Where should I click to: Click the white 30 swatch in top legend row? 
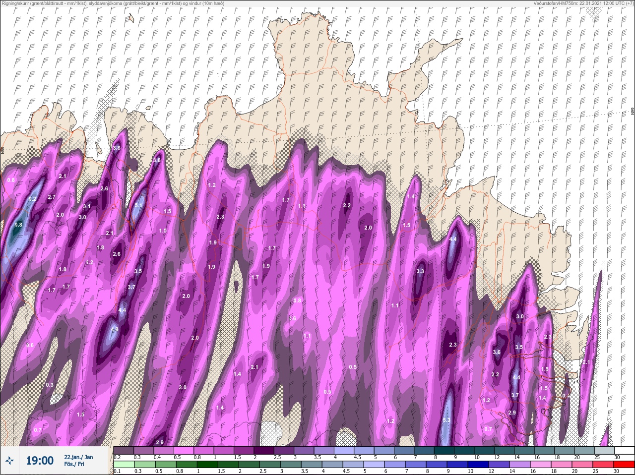[624, 450]
